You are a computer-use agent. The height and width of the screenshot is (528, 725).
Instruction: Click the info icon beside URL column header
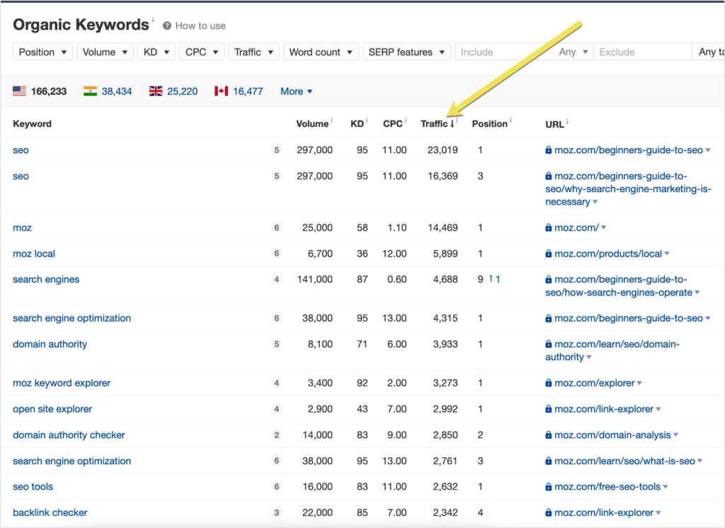[567, 121]
